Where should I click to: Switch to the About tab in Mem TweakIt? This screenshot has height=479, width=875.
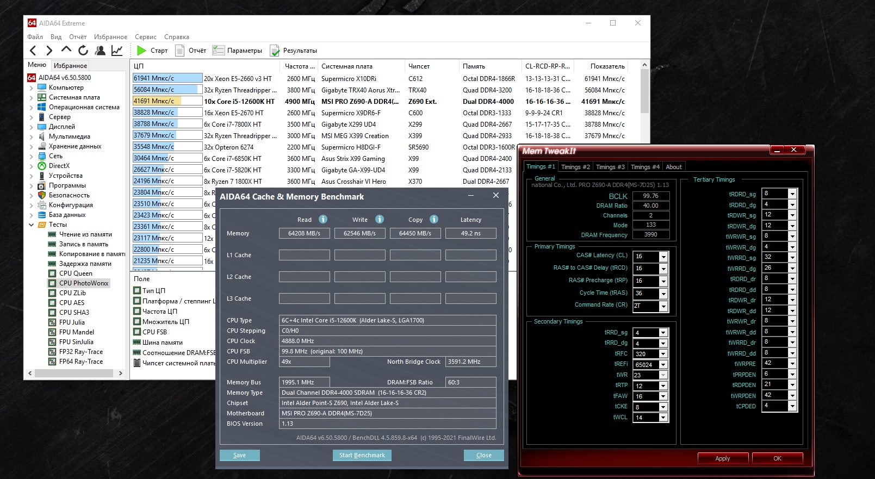[674, 167]
